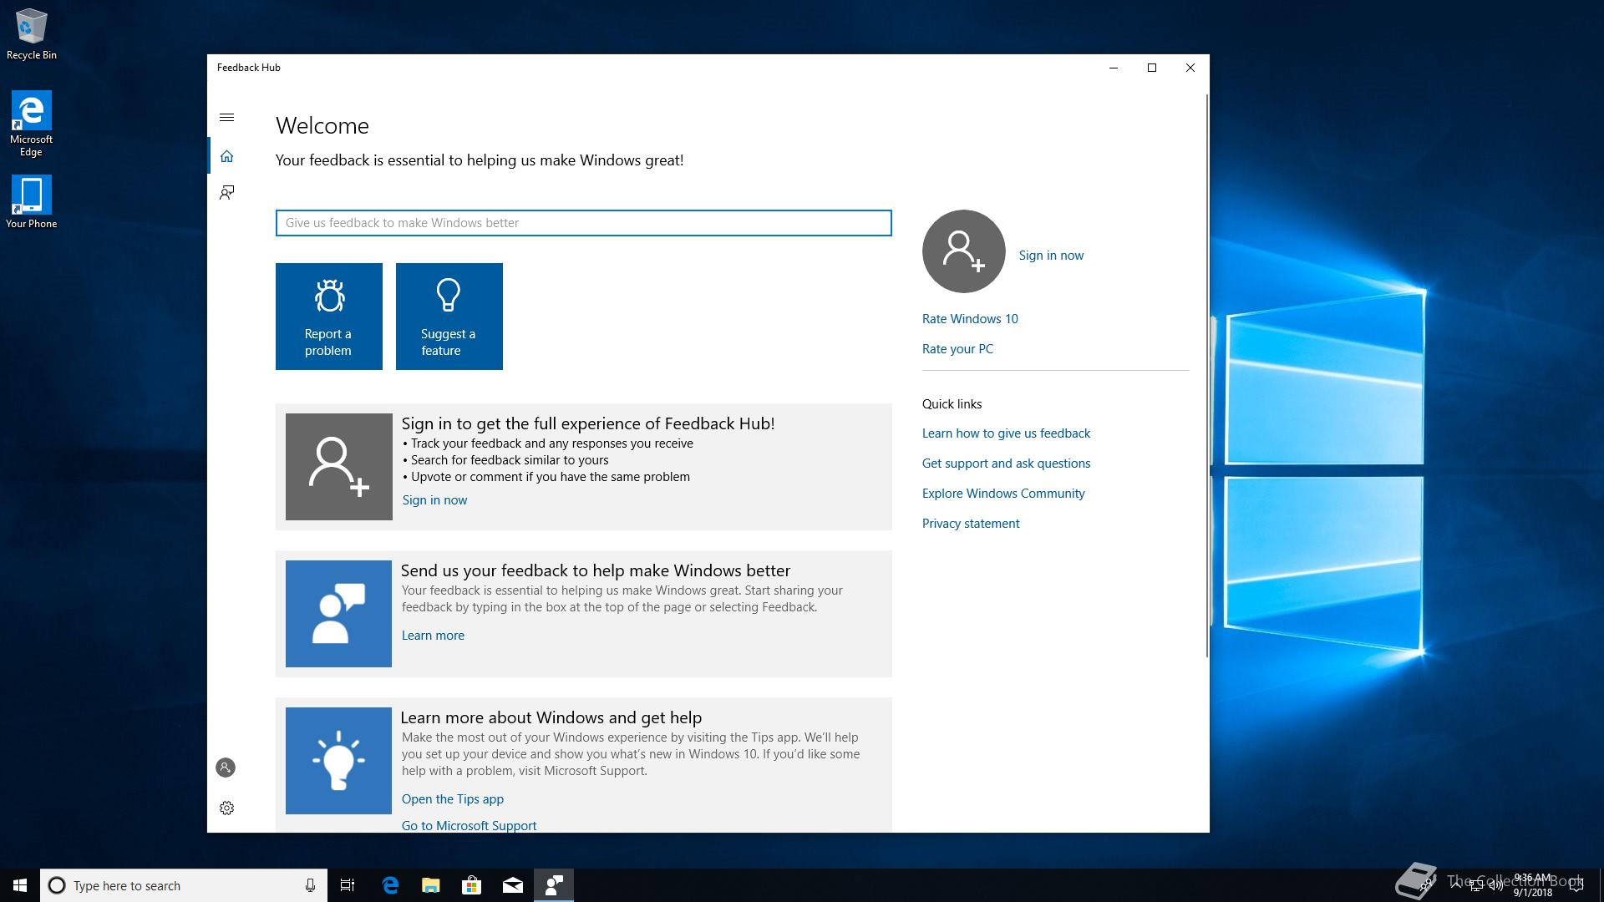This screenshot has height=902, width=1604.
Task: Select Recycle Bin desktop icon
Action: [x=32, y=34]
